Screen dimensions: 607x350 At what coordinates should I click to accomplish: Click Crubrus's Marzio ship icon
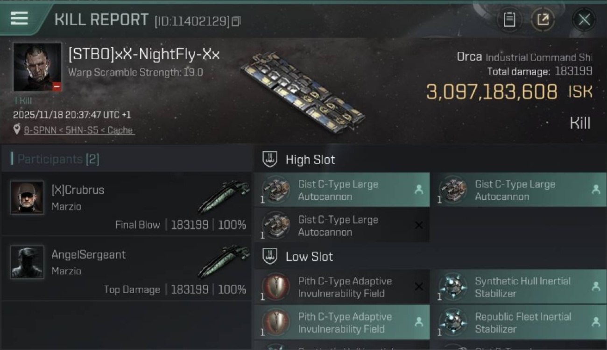[x=223, y=196]
